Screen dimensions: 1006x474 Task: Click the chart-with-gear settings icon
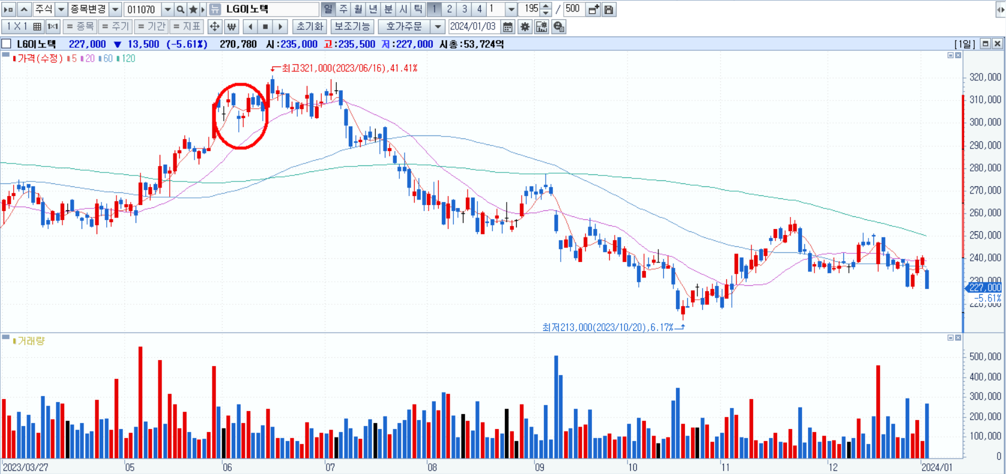541,26
